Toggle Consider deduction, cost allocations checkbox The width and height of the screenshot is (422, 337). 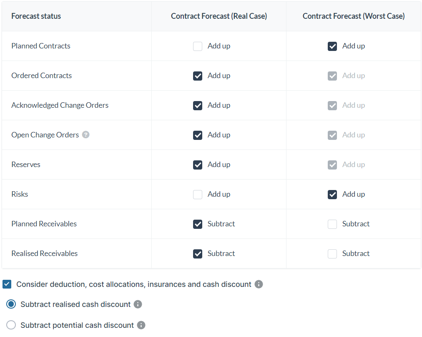[7, 284]
